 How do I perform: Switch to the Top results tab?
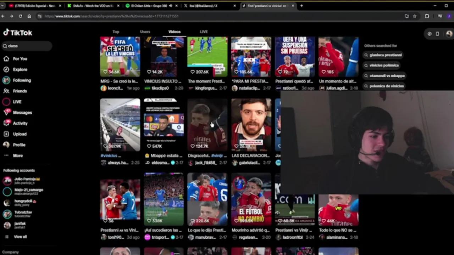pyautogui.click(x=116, y=32)
